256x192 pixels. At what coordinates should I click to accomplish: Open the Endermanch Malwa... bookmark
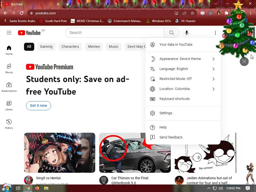point(125,21)
